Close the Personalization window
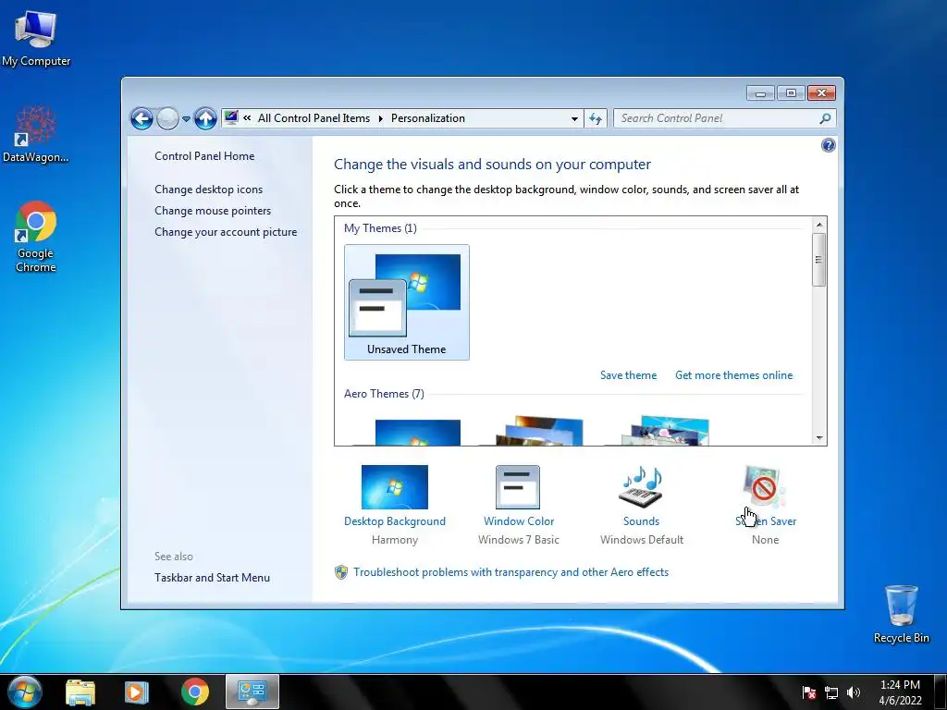The width and height of the screenshot is (947, 710). pyautogui.click(x=821, y=93)
